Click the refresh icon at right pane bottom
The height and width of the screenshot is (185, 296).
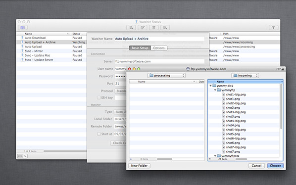209,159
